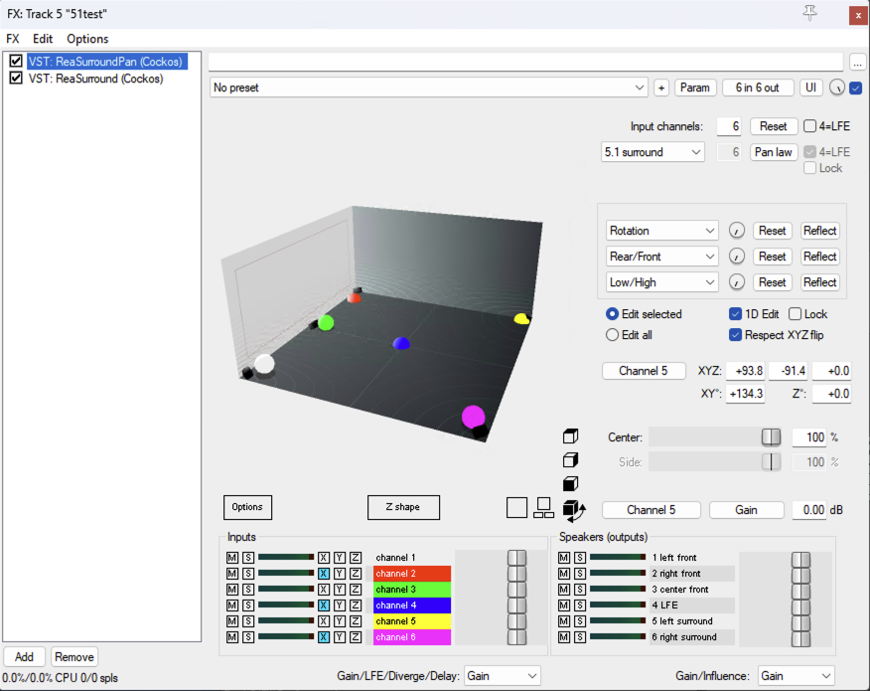Expand the No preset dropdown
Viewport: 870px width, 691px height.
tap(429, 87)
